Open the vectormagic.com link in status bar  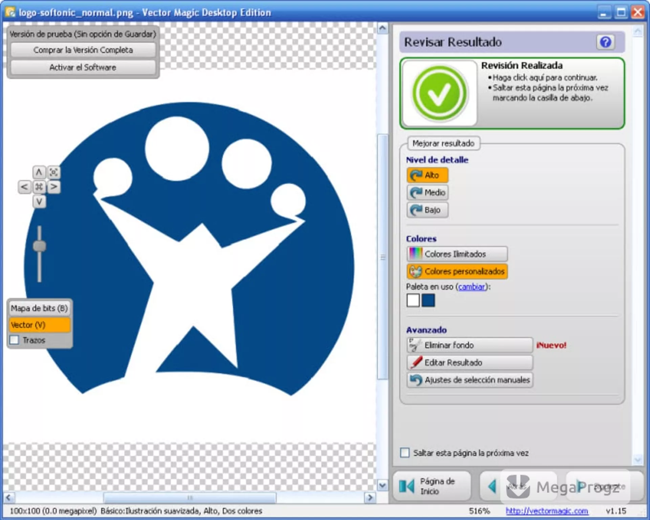(547, 511)
